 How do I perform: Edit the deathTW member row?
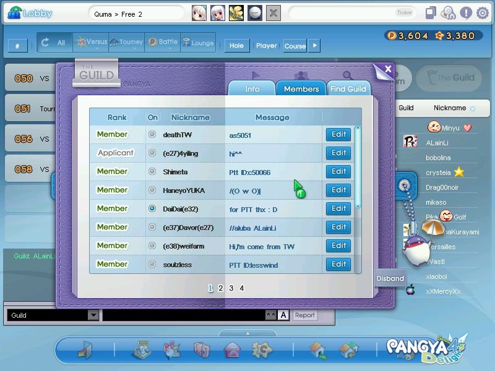(x=338, y=134)
